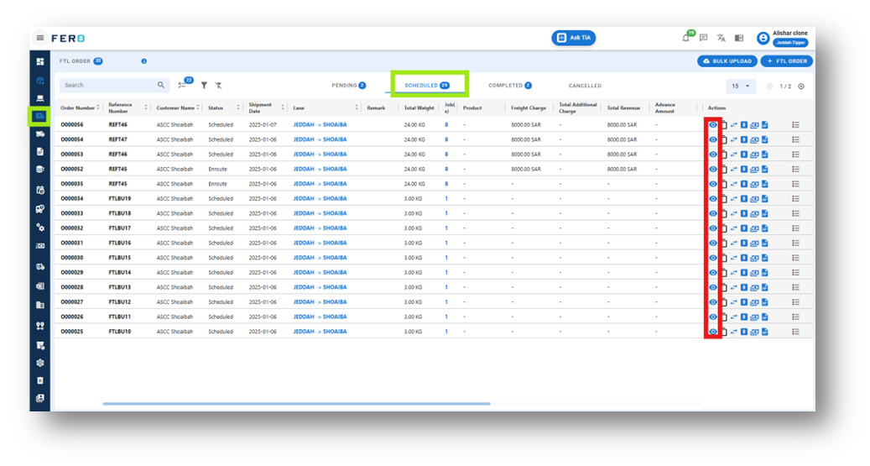The height and width of the screenshot is (466, 870).
Task: Open the hamburger menu beside FERO logo
Action: [x=40, y=38]
